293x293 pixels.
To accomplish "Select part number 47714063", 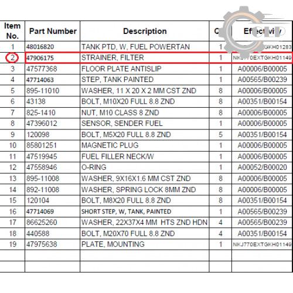I will click(40, 80).
